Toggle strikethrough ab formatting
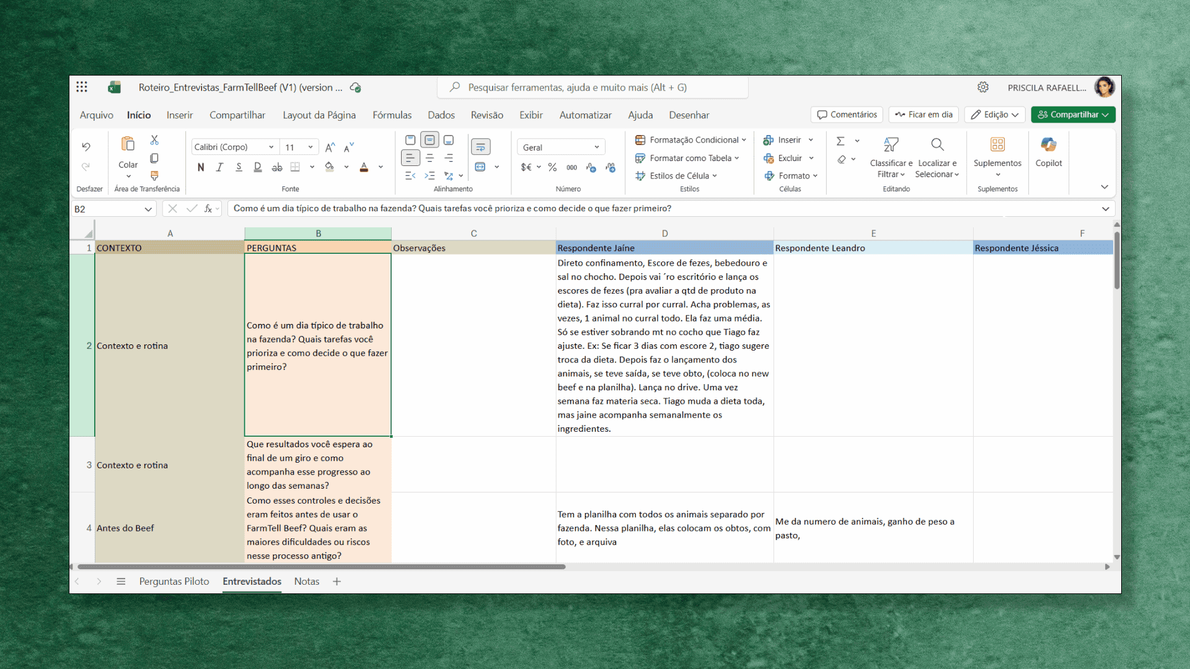The image size is (1190, 669). (x=277, y=167)
